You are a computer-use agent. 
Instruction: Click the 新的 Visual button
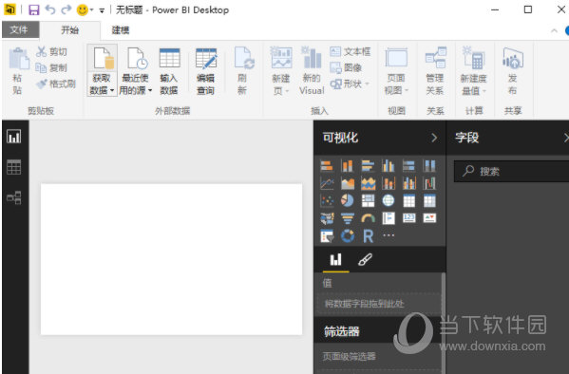coord(312,71)
